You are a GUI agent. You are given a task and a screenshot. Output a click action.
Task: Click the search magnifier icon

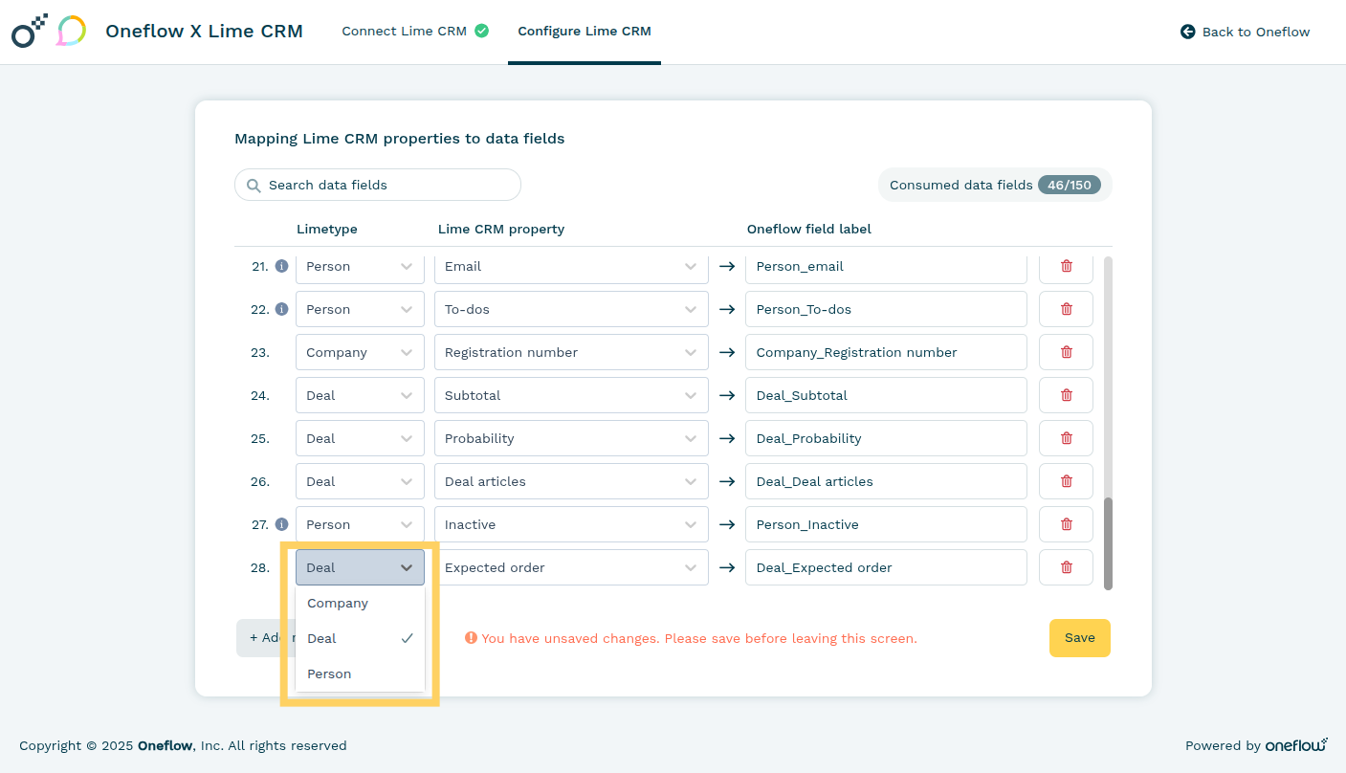tap(254, 186)
